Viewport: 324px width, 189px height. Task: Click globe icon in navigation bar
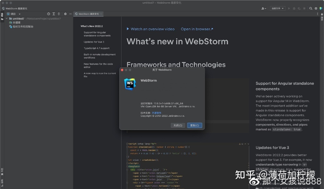coord(3,9)
